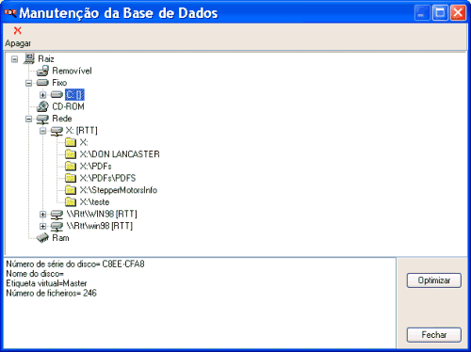Collapse the Raiz root node
This screenshot has width=471, height=352.
(x=14, y=59)
